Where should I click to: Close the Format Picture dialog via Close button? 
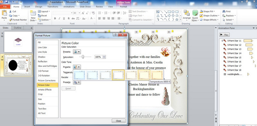tap(119, 121)
